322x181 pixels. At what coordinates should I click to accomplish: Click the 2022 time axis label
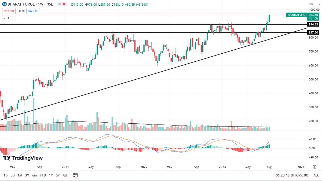(x=144, y=167)
